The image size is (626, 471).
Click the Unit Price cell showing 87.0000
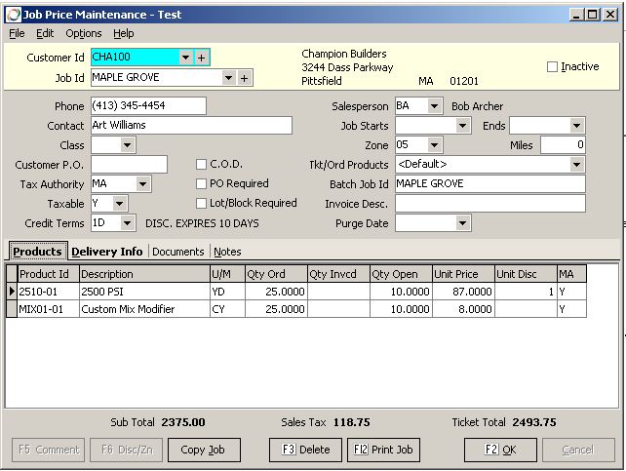coord(462,292)
